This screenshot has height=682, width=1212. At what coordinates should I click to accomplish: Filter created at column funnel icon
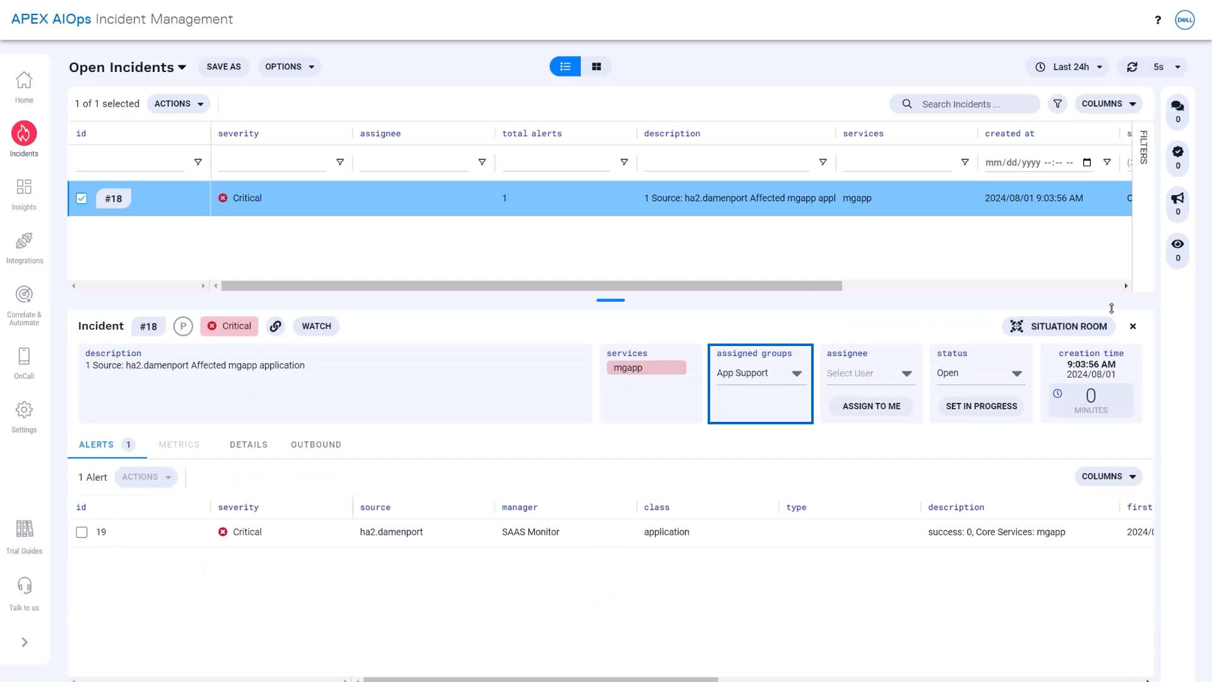pyautogui.click(x=1107, y=162)
